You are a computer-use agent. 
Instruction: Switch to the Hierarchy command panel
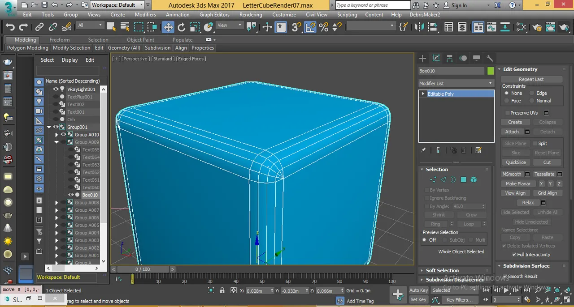[449, 58]
